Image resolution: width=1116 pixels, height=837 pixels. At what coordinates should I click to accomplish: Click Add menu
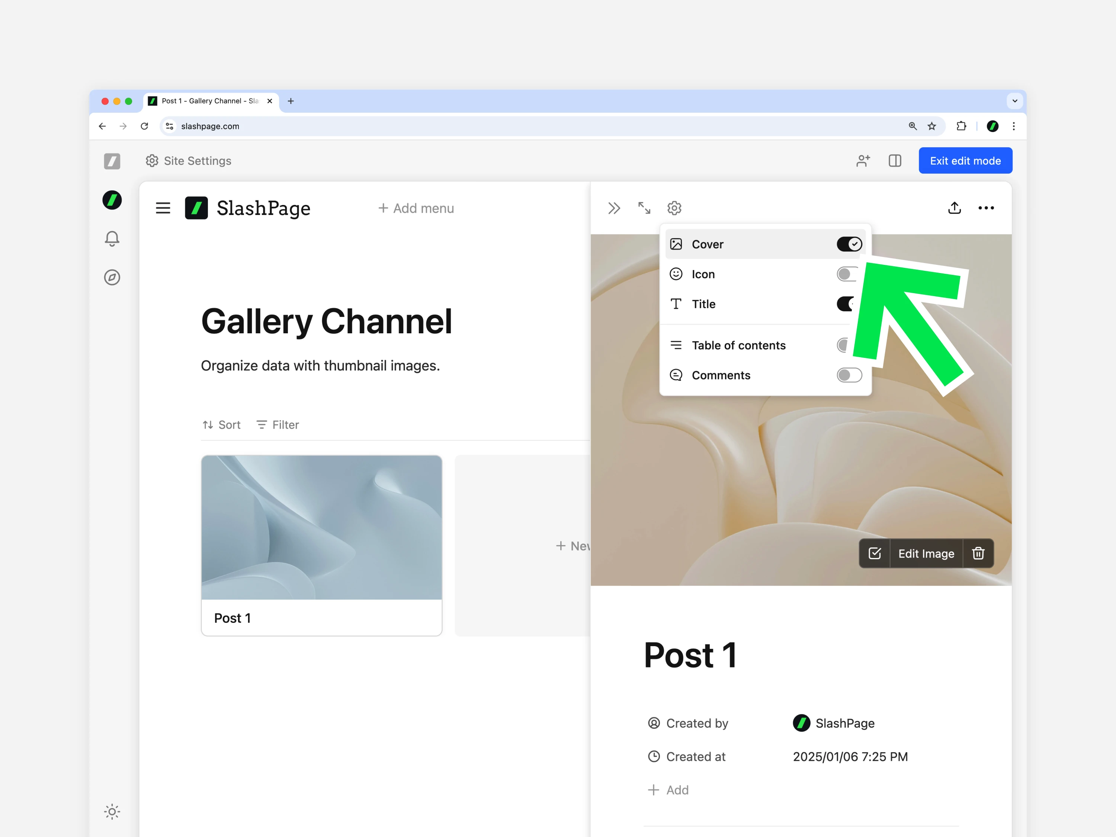pos(416,208)
